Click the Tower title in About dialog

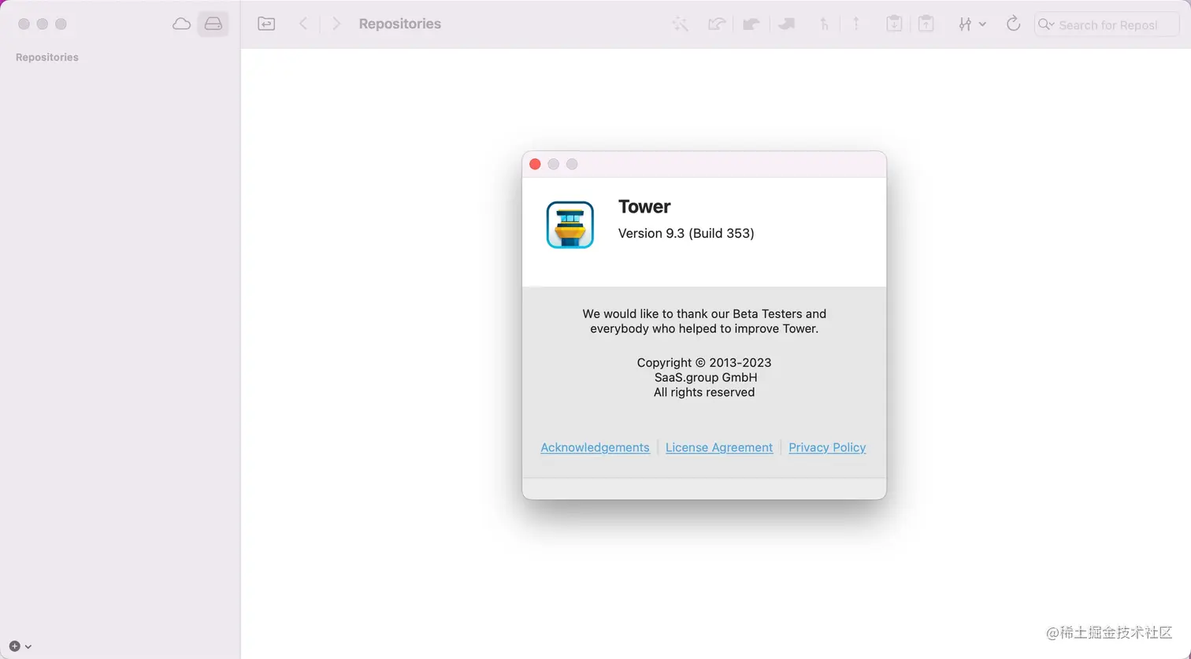click(644, 206)
